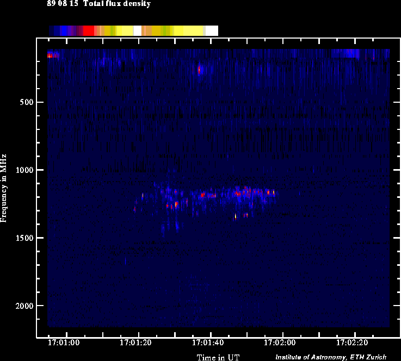Click the 2000 frequency tick label
401x361 pixels.
(24, 306)
